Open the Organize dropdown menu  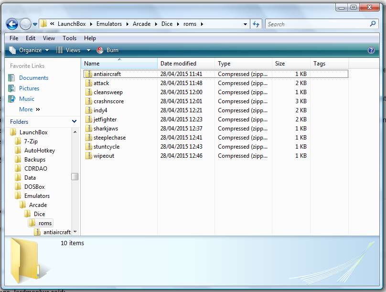click(x=30, y=50)
